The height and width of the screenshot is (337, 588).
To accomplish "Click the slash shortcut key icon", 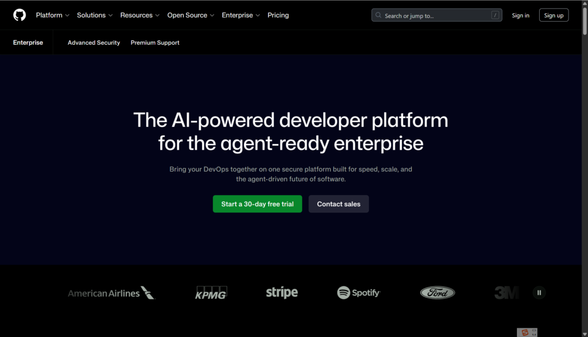I will pos(495,16).
